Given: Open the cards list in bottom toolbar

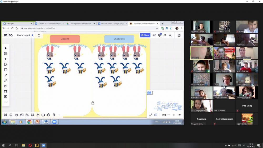Looking at the screenshot, I should pos(27,115).
